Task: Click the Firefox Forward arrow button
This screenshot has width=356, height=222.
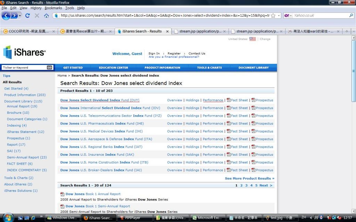Action: [x=14, y=16]
